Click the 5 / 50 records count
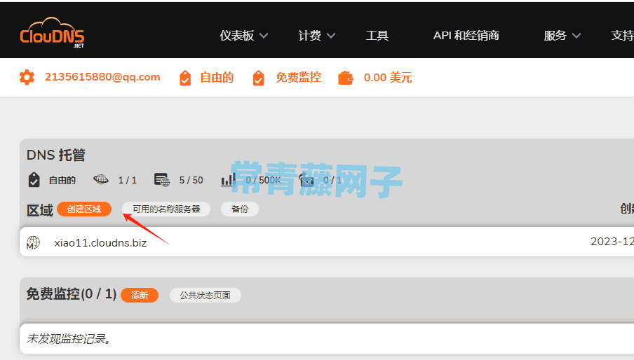 191,180
